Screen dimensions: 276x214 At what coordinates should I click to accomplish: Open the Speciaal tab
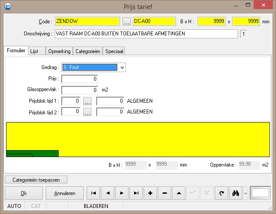click(114, 51)
